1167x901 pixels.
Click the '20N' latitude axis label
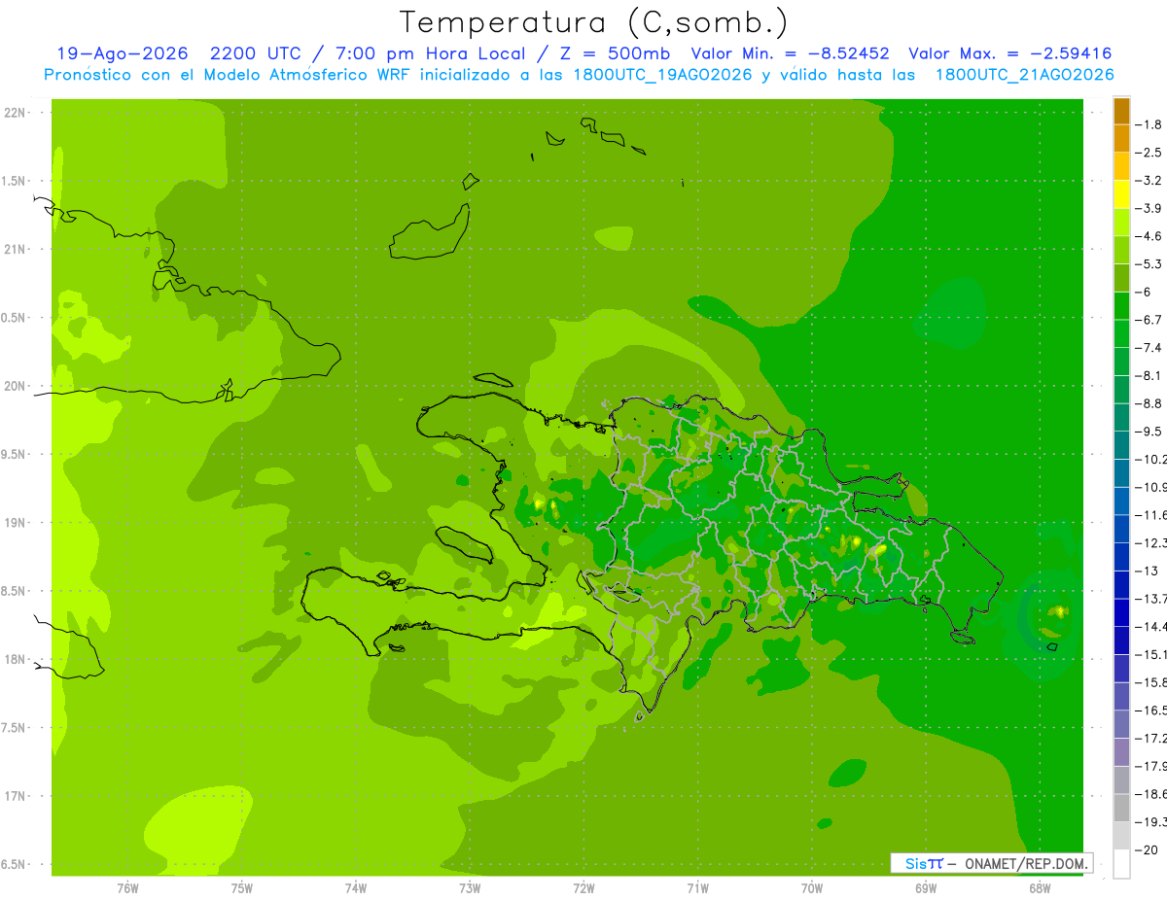(x=16, y=386)
